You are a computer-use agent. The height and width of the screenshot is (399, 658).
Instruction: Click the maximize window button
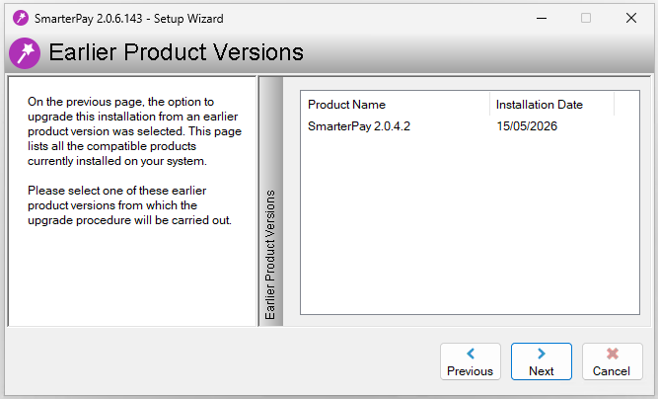pos(586,18)
